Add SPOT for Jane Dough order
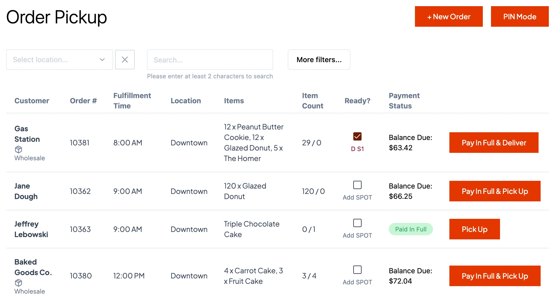This screenshot has width=555, height=300. 357,197
